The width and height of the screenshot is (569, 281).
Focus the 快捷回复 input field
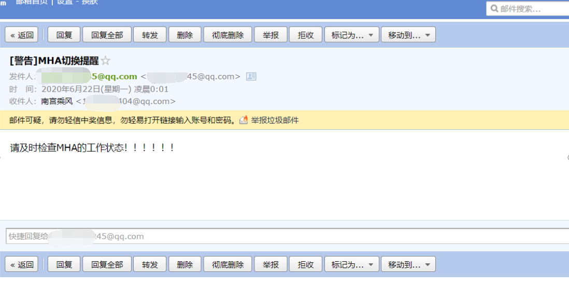coord(288,236)
